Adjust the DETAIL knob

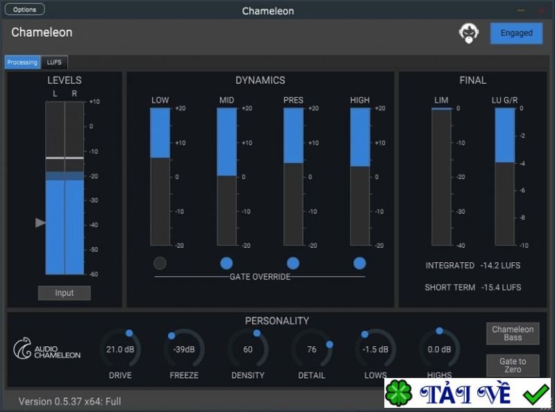(x=312, y=349)
